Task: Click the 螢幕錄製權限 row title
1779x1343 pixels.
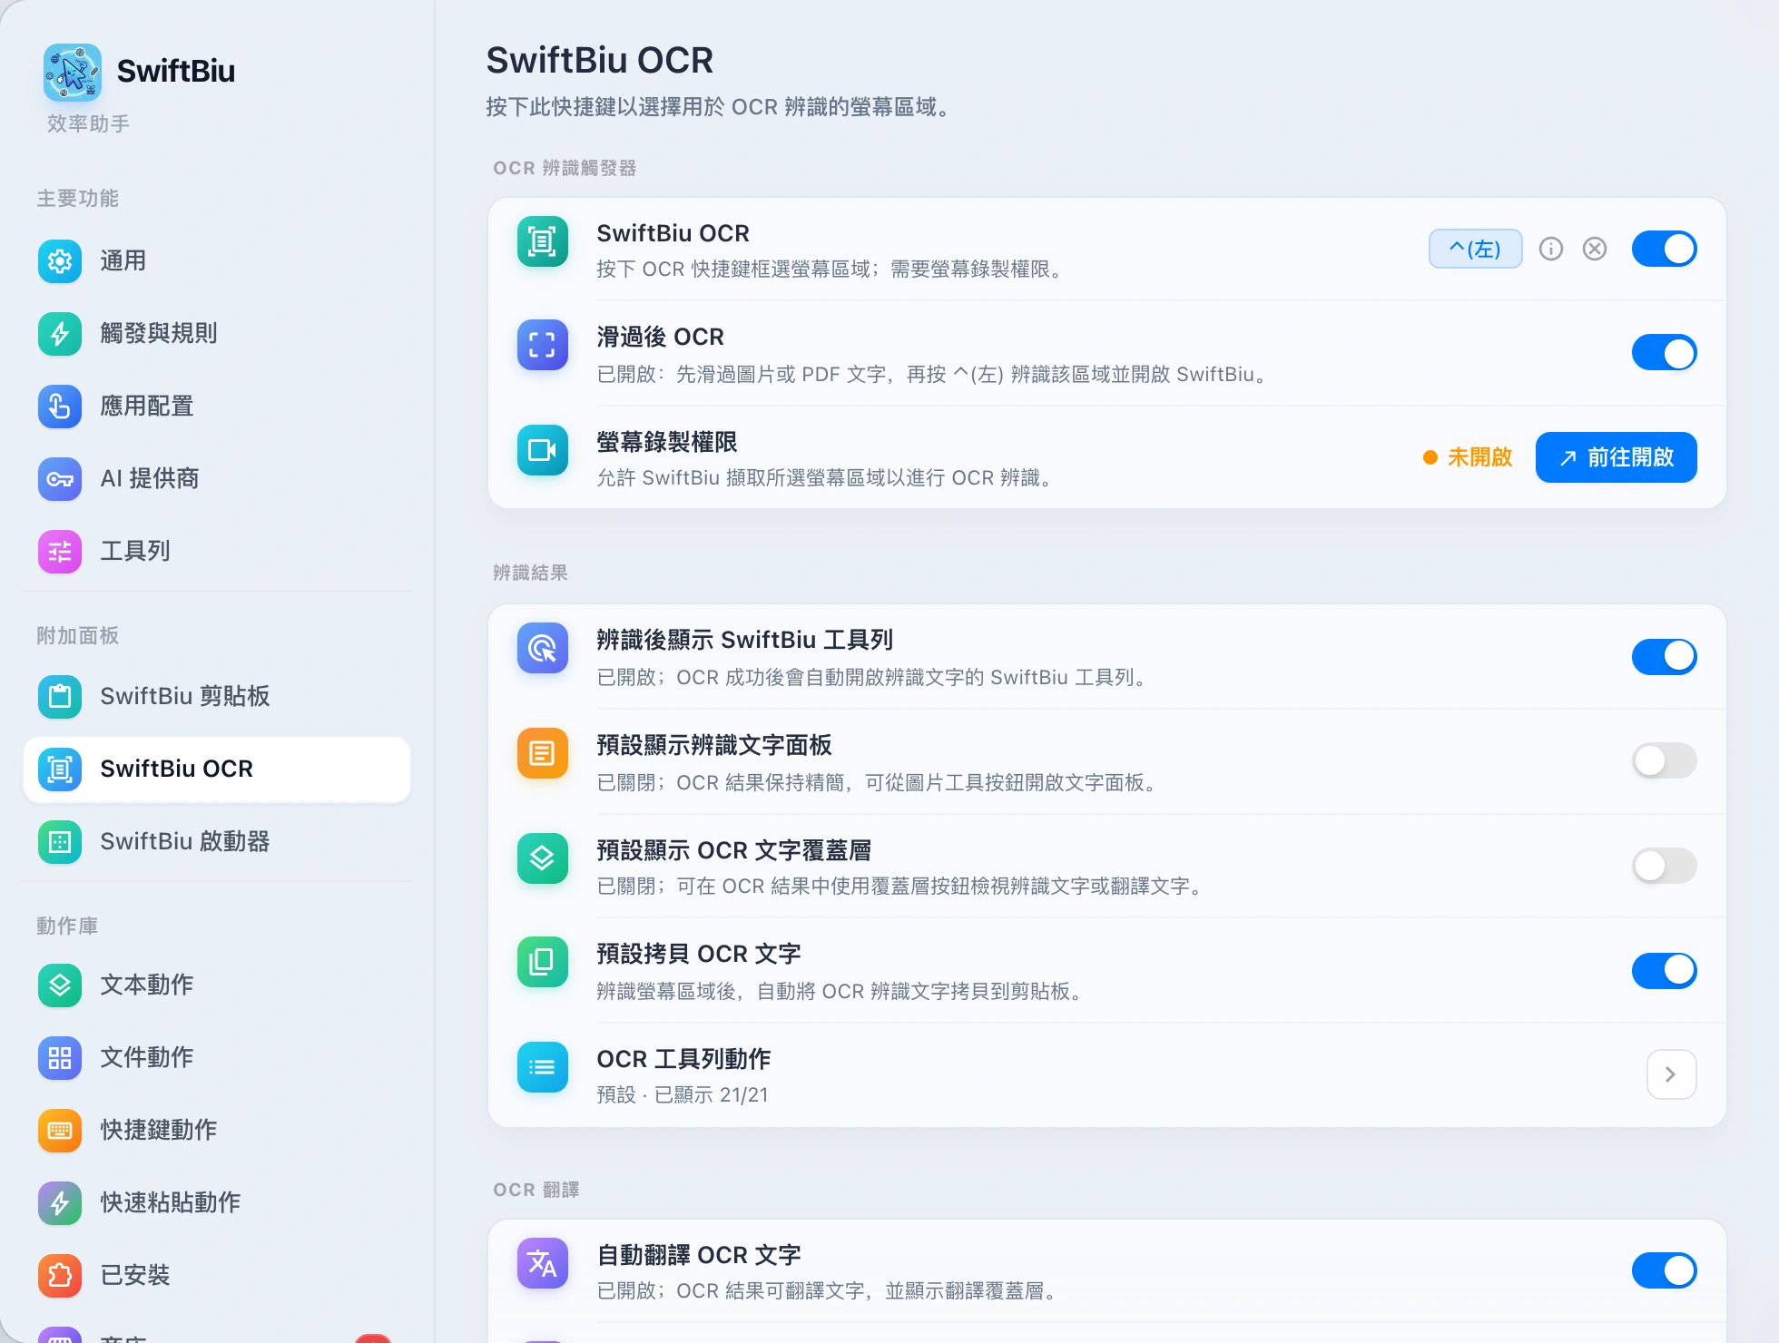Action: coord(667,442)
